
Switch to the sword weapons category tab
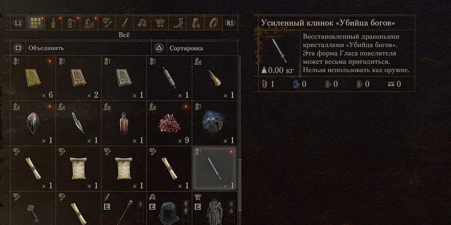(124, 23)
